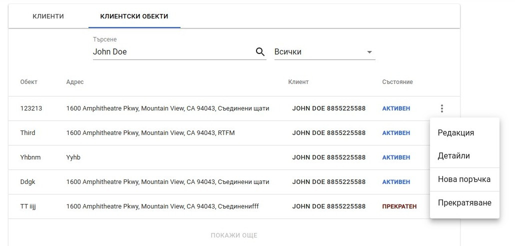
Task: Click Активен status in Third row
Action: point(396,133)
